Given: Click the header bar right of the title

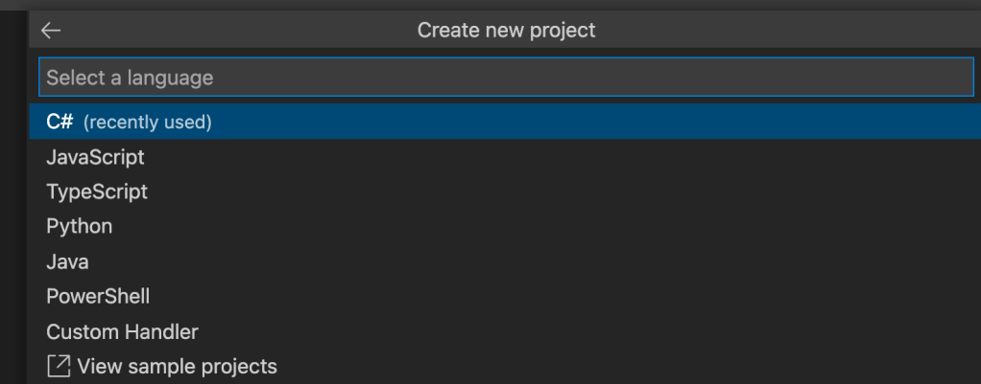Looking at the screenshot, I should tap(787, 31).
